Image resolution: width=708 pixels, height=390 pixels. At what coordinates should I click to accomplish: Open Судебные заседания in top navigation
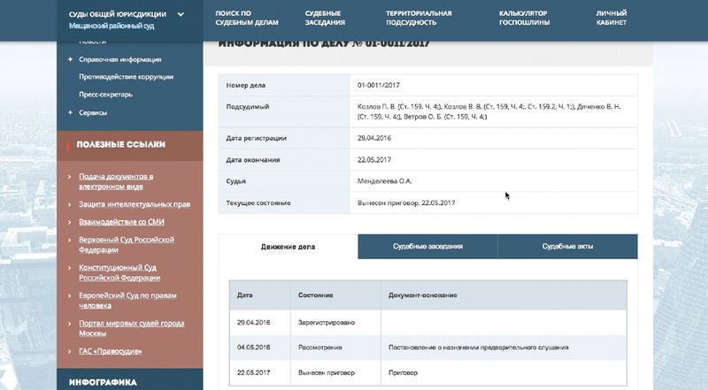click(x=325, y=18)
